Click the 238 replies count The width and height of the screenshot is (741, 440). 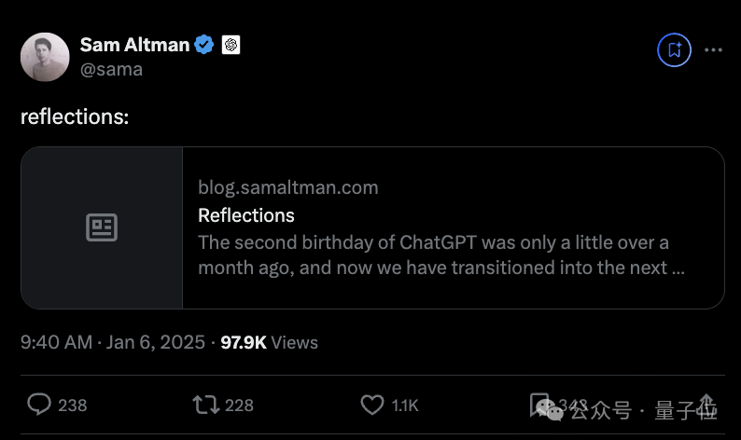72,405
